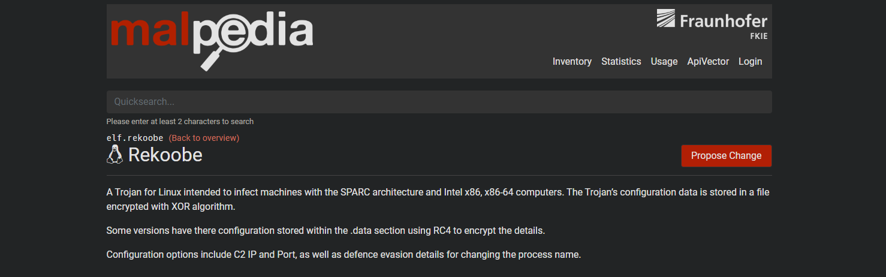The height and width of the screenshot is (277, 886).
Task: Click the paragraph describing SPARC architecture Trojan
Action: 438,200
